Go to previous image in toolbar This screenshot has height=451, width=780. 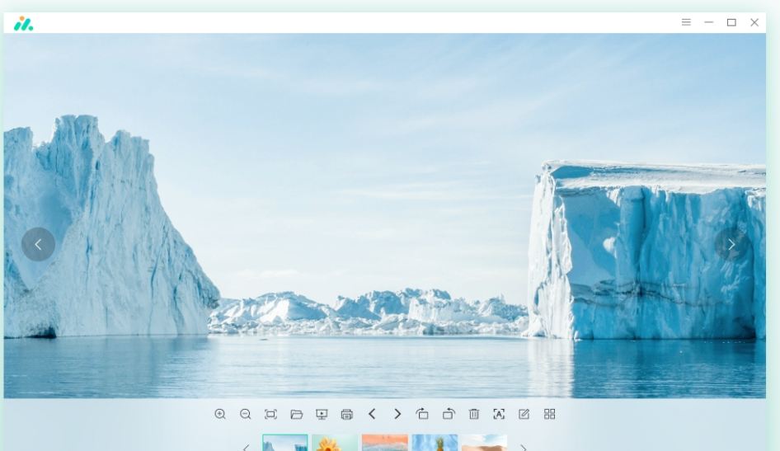[x=372, y=414]
